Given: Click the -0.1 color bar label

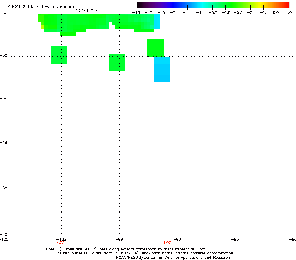Looking at the screenshot, I should (264, 13).
